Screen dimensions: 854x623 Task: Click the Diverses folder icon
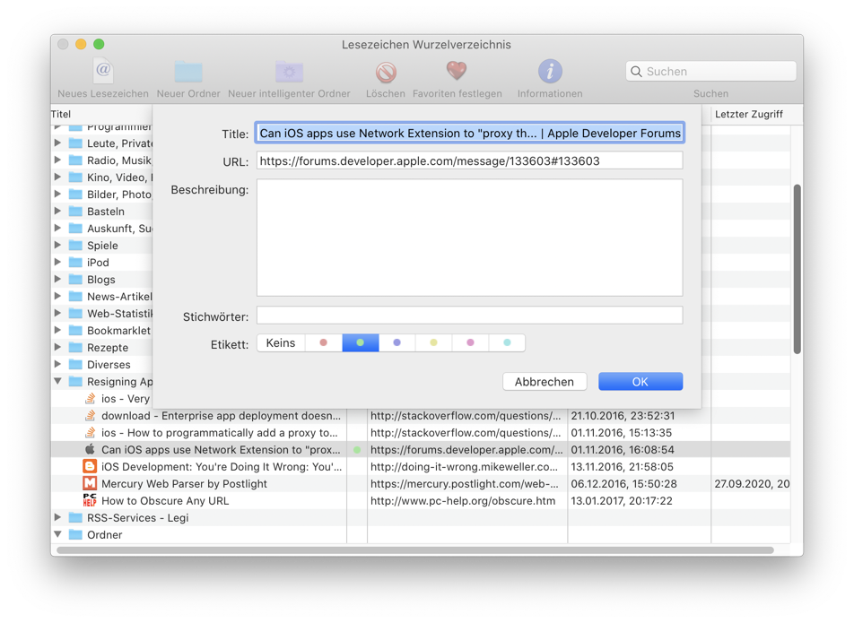[x=75, y=364]
